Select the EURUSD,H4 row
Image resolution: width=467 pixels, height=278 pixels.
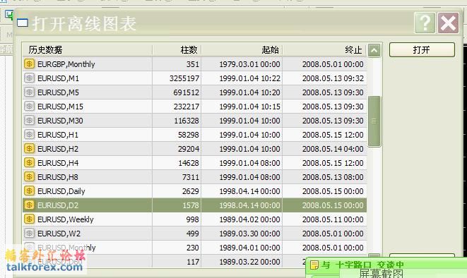(195, 163)
